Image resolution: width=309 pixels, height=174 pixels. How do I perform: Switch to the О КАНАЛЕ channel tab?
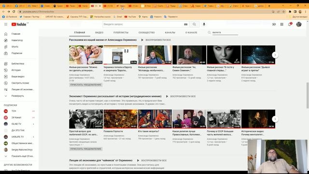(x=191, y=32)
